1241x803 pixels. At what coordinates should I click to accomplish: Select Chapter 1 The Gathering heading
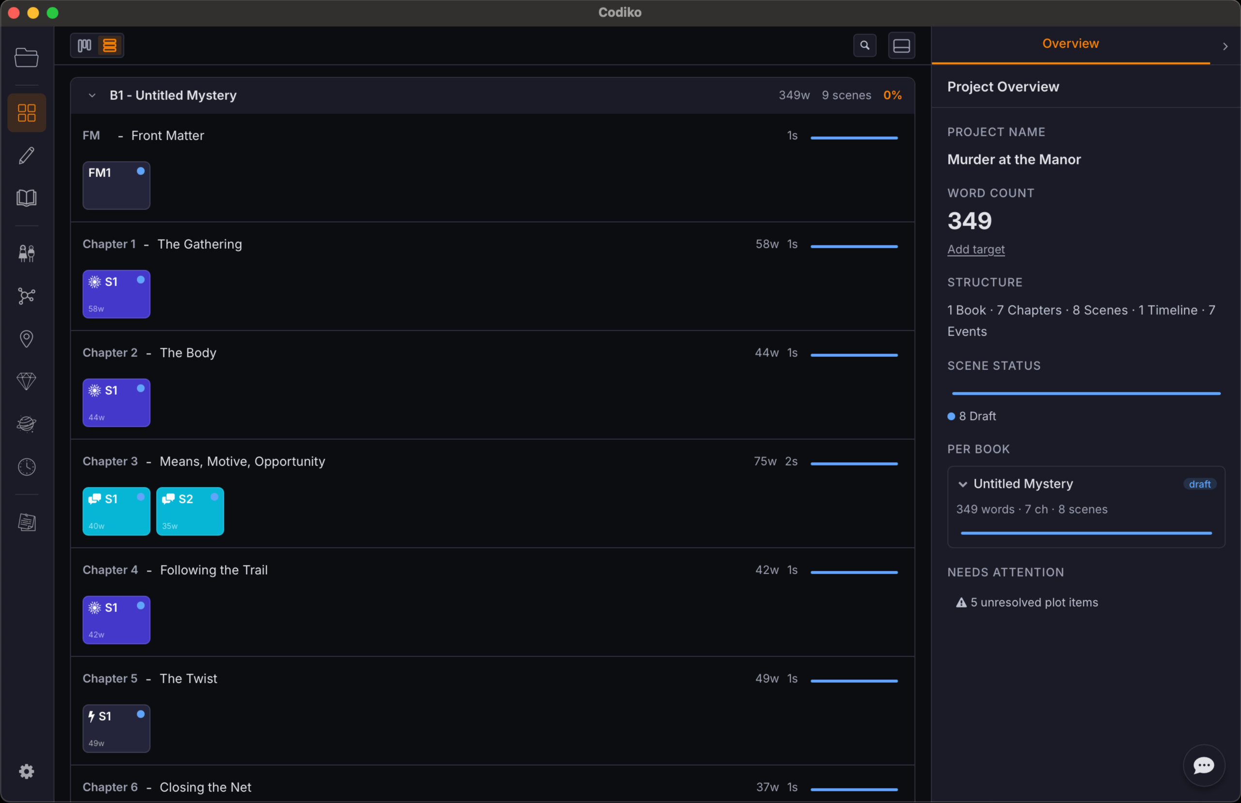[x=162, y=244]
